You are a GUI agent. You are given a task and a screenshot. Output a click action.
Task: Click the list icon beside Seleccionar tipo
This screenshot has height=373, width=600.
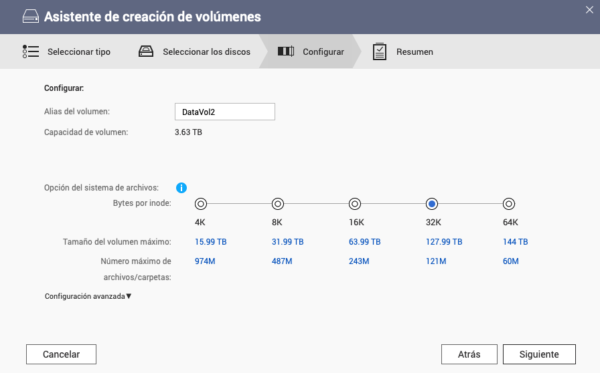31,51
